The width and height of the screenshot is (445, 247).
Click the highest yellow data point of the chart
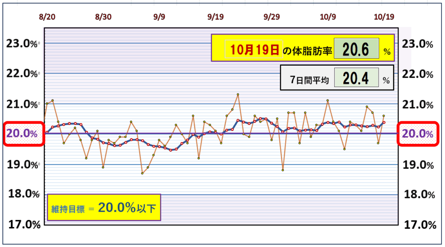click(238, 94)
